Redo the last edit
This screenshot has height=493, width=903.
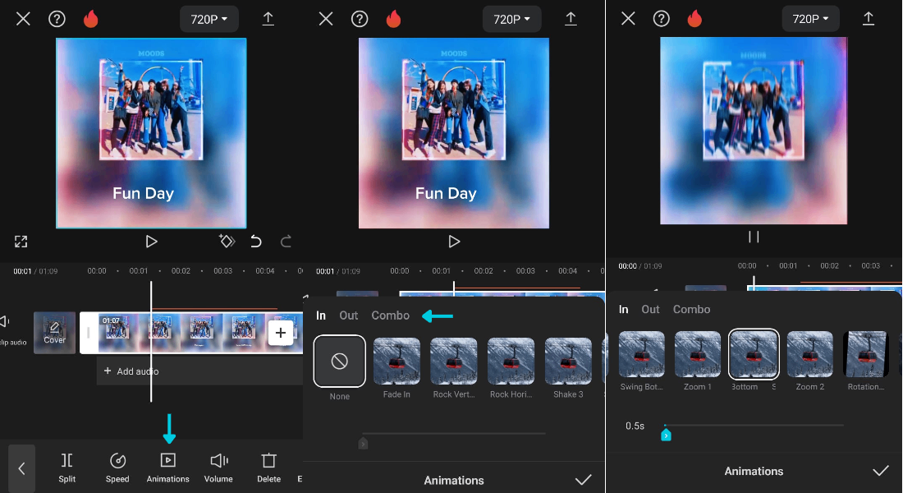pos(286,241)
